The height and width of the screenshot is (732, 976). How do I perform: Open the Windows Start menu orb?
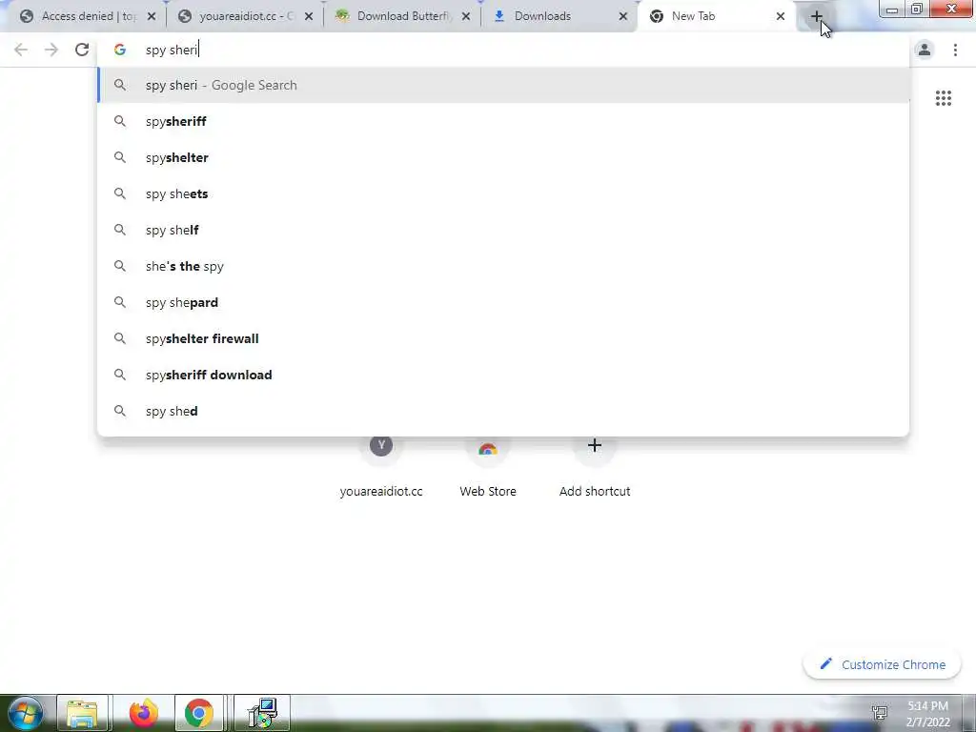click(26, 713)
